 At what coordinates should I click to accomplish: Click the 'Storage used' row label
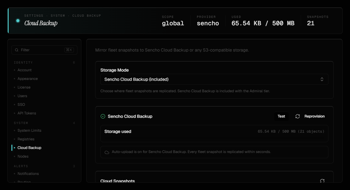(118, 131)
